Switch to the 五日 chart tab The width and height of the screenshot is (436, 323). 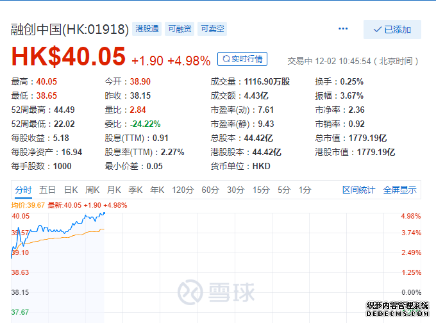coord(47,190)
